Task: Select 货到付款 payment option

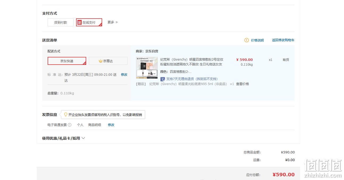Action: tap(61, 22)
